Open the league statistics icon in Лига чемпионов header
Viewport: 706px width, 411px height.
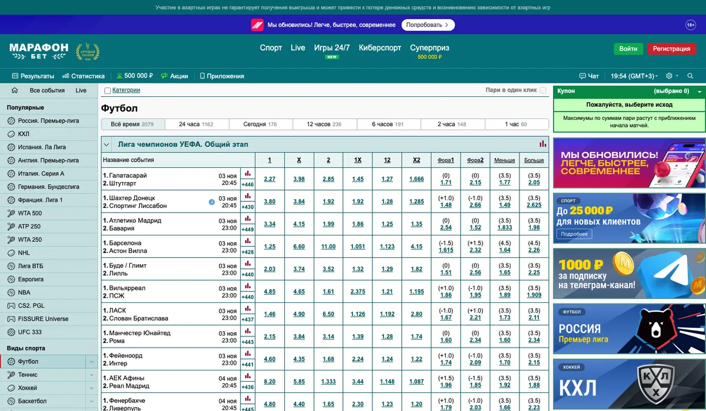[x=543, y=144]
